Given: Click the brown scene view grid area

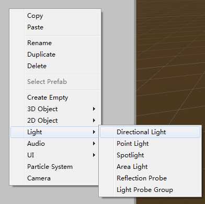Looking at the screenshot, I should point(170,63).
